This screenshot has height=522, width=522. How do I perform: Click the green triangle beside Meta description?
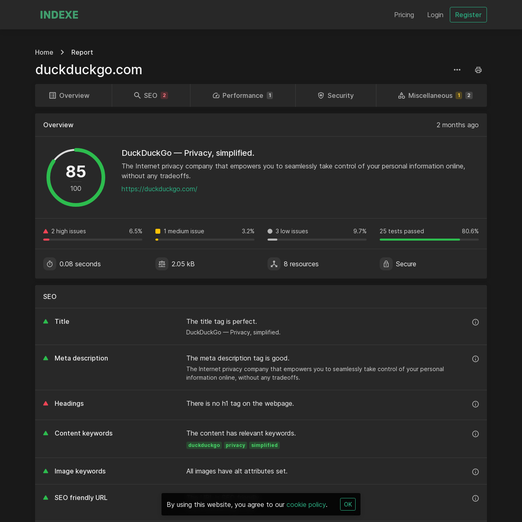point(46,358)
